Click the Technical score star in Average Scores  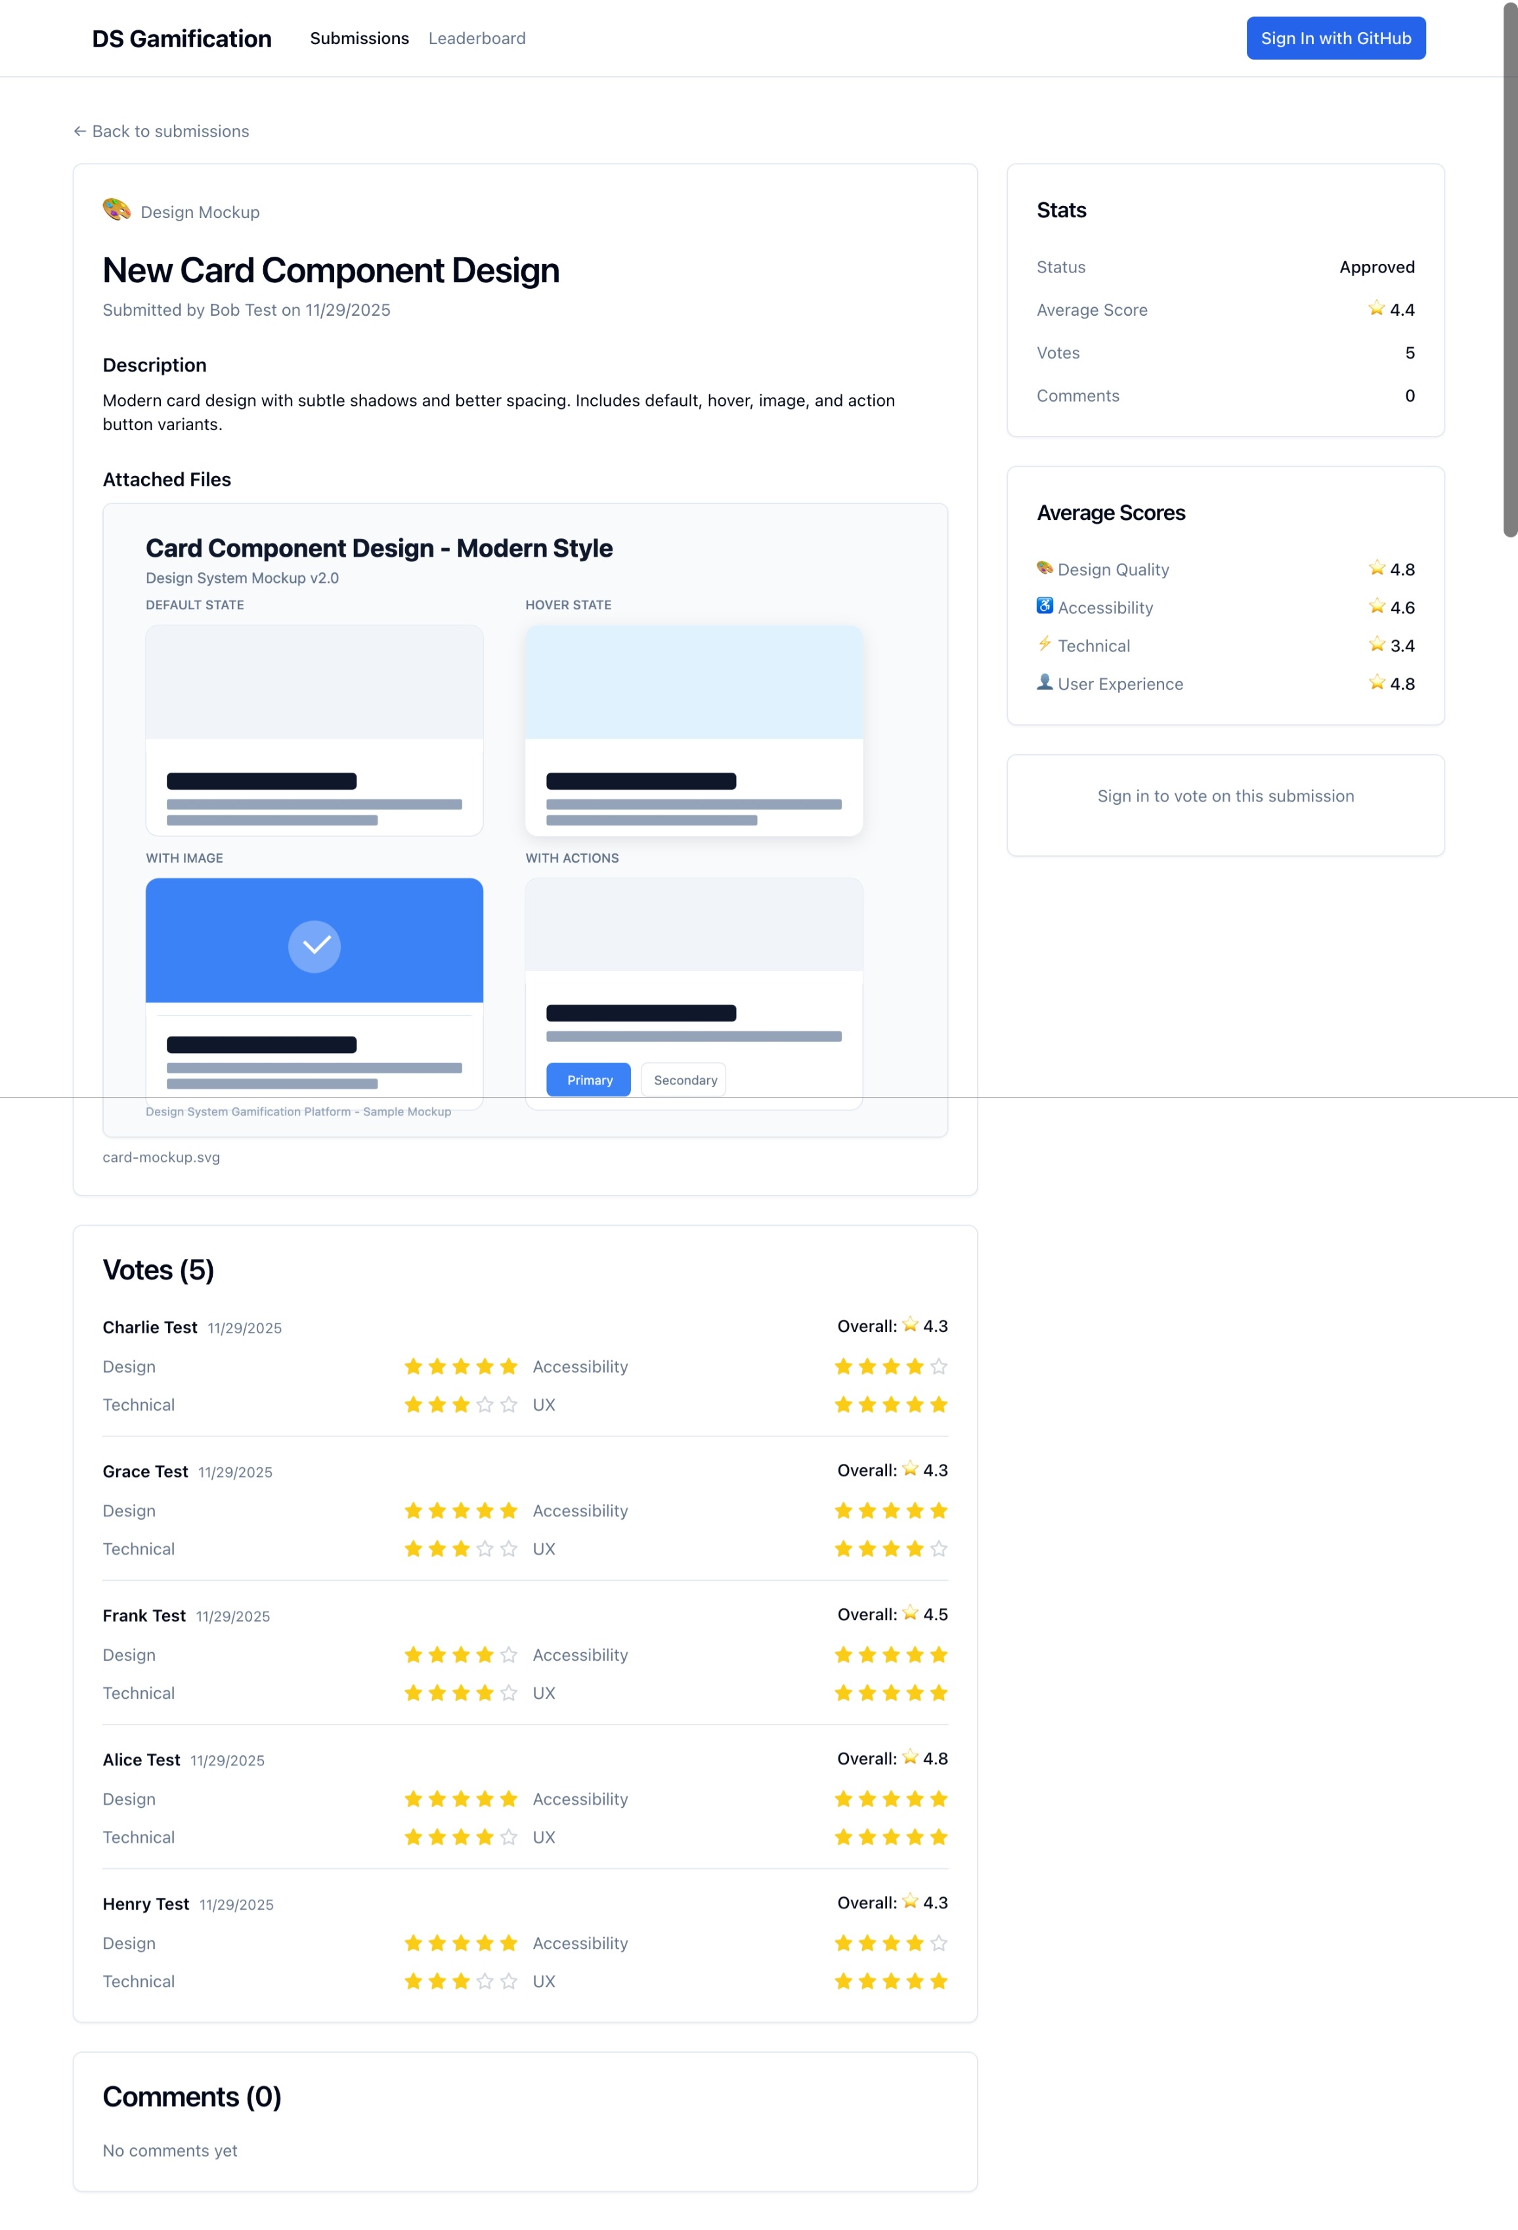(x=1376, y=644)
